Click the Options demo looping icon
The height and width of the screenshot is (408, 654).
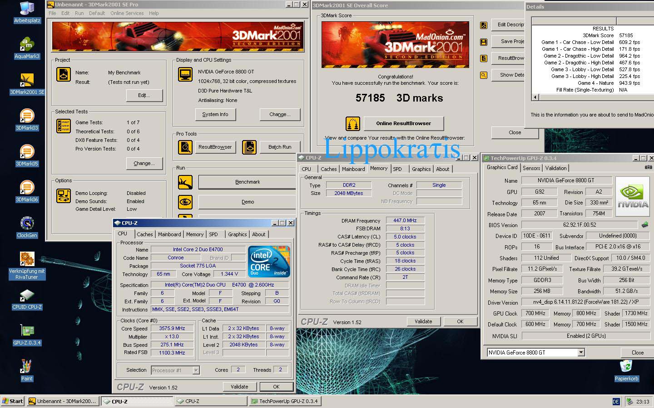point(63,196)
